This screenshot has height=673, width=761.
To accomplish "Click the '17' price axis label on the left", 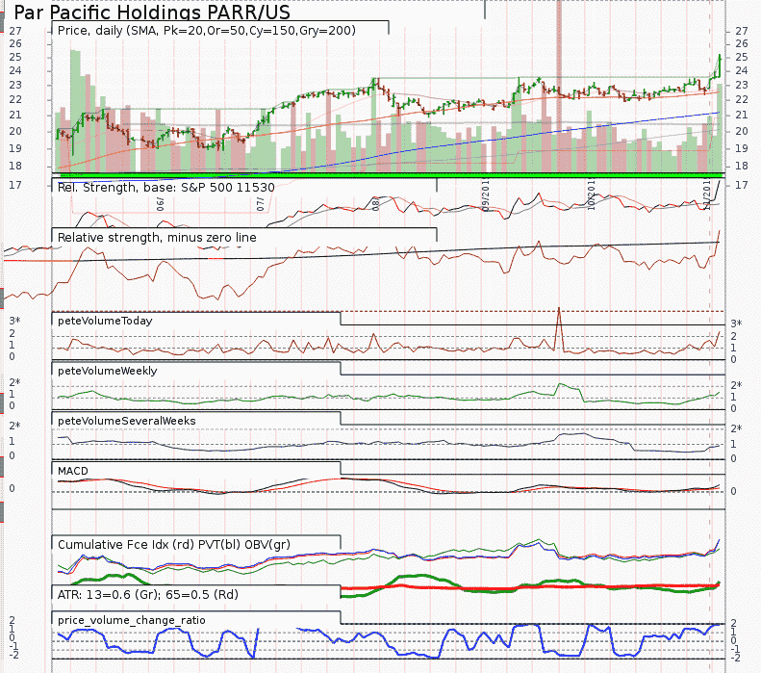I will (x=15, y=185).
